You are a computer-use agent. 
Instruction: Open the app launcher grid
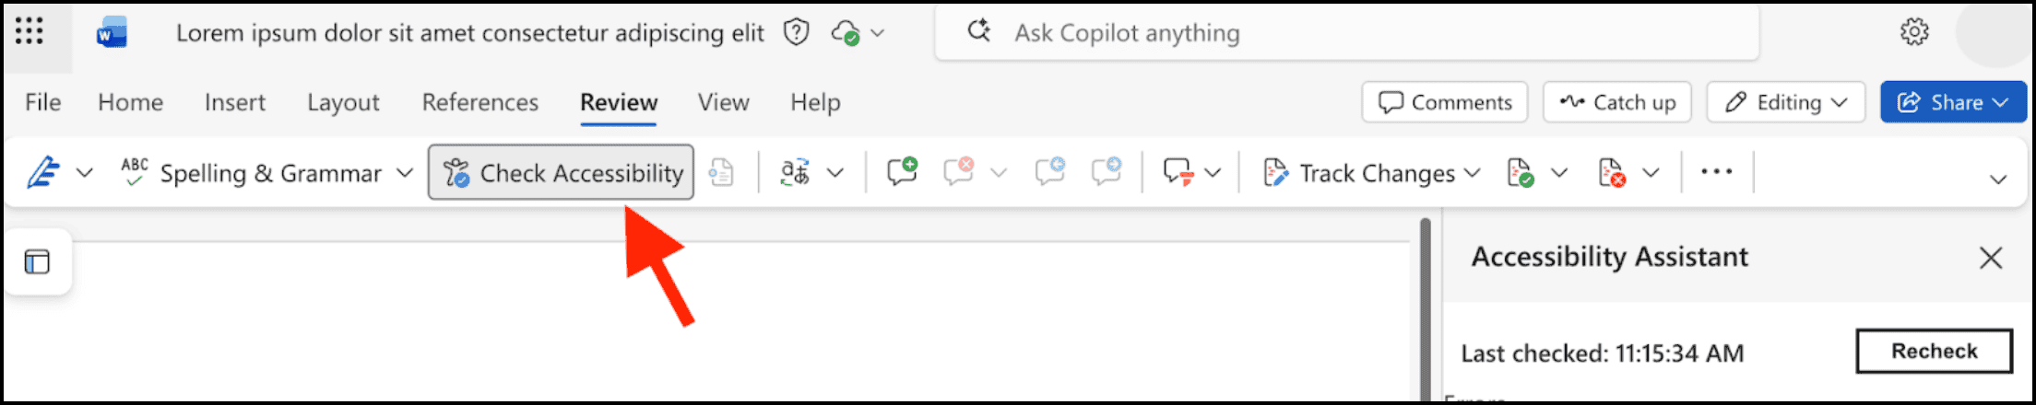click(30, 32)
